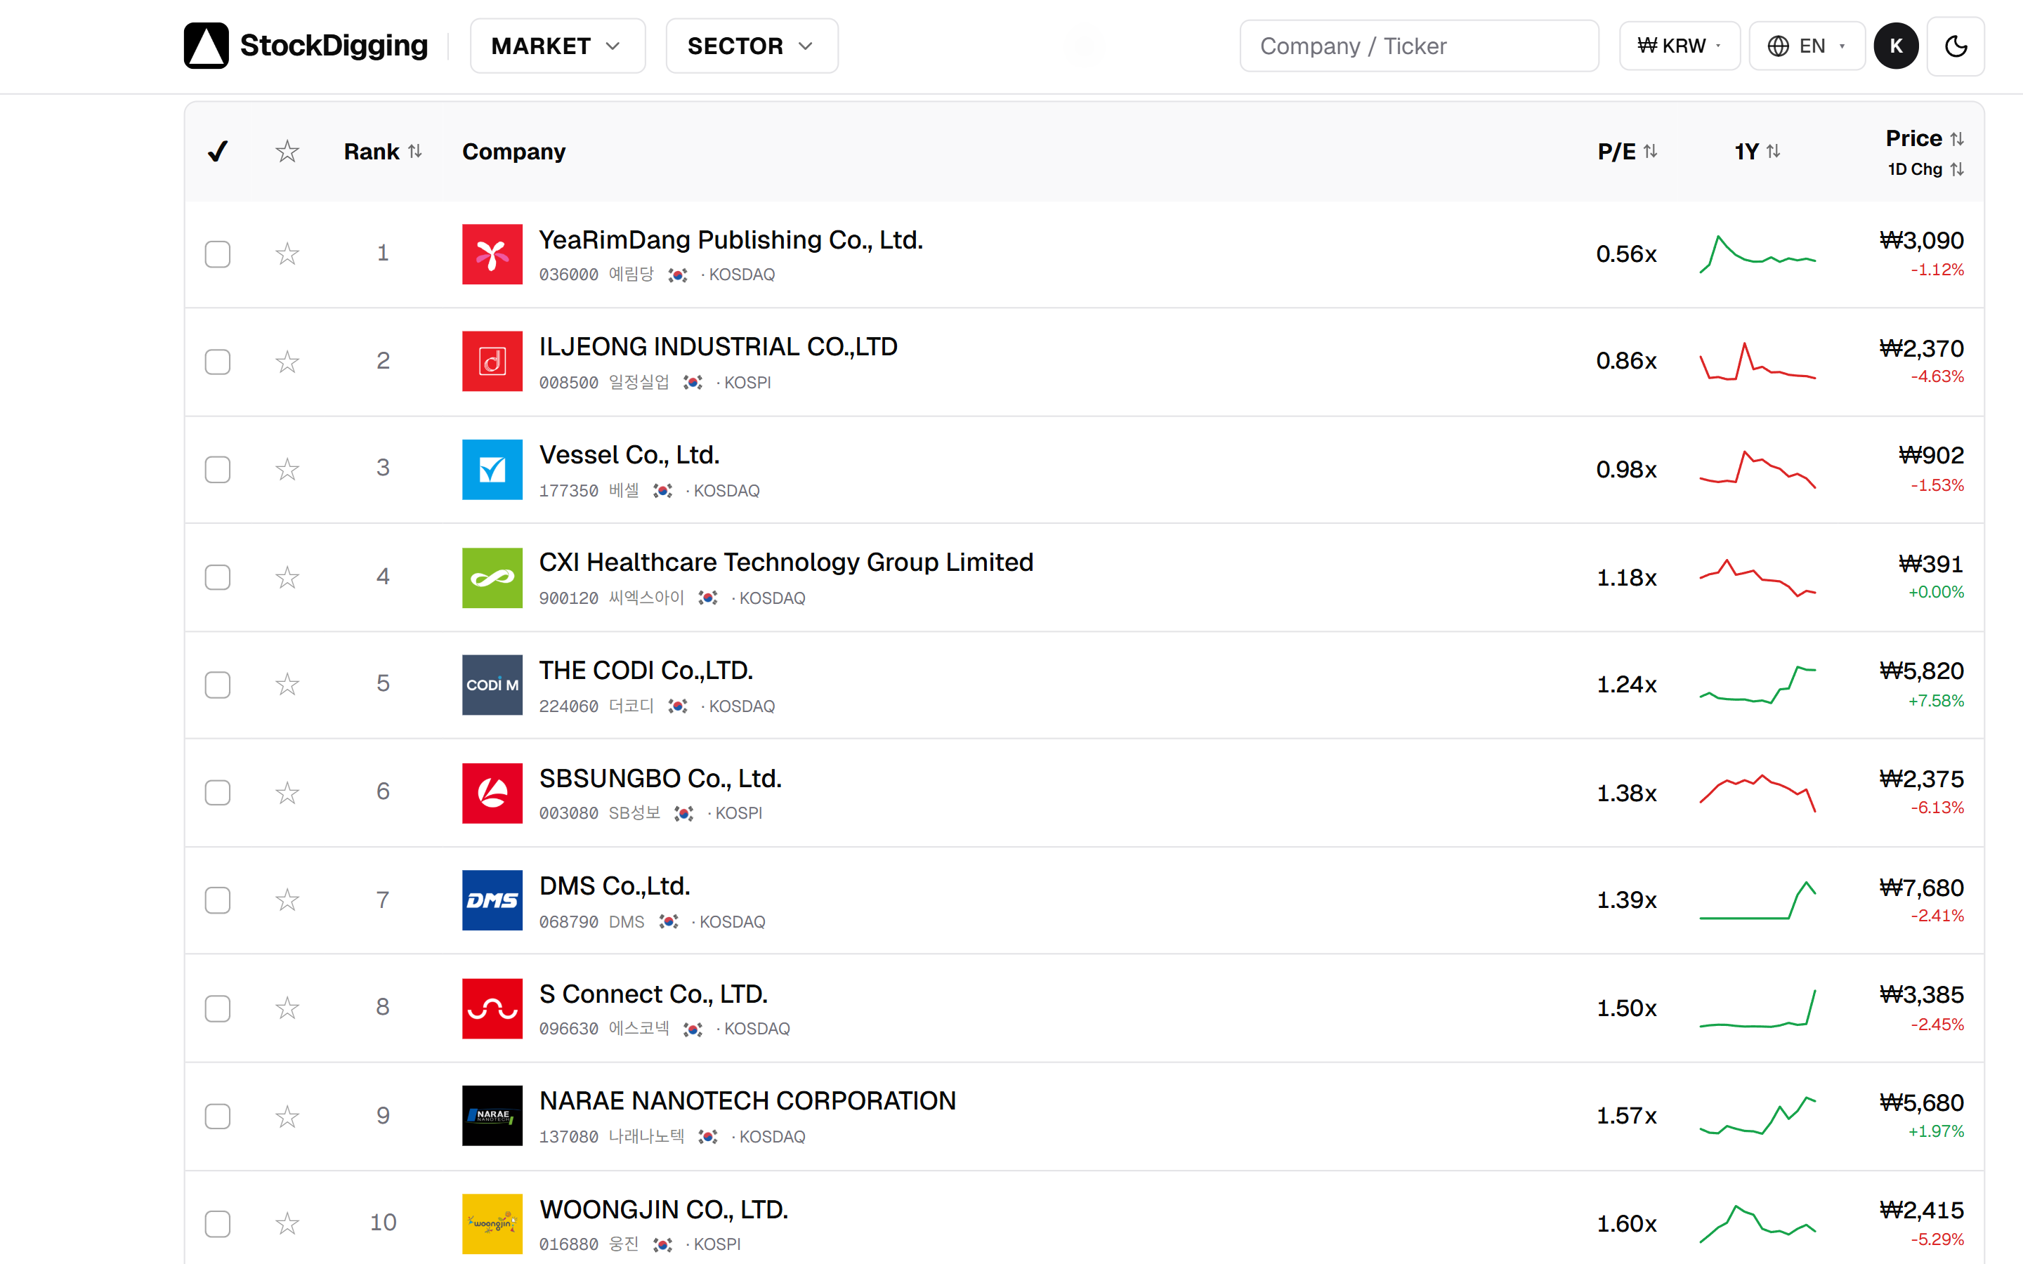Open S Connect company logo
The width and height of the screenshot is (2023, 1264).
[492, 1008]
